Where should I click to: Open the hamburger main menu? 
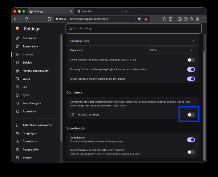tap(203, 19)
